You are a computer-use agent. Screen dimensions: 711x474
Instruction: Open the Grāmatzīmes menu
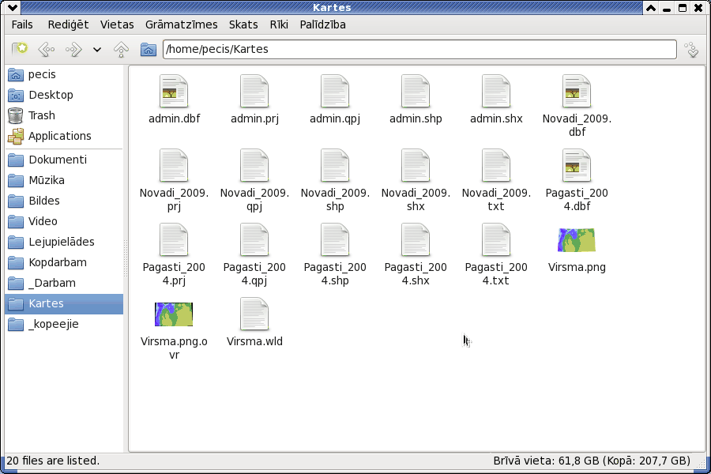tap(182, 24)
